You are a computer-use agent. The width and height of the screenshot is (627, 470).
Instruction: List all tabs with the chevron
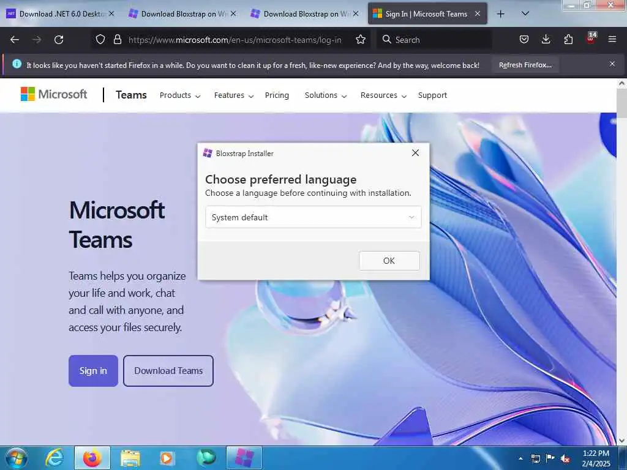(x=525, y=13)
